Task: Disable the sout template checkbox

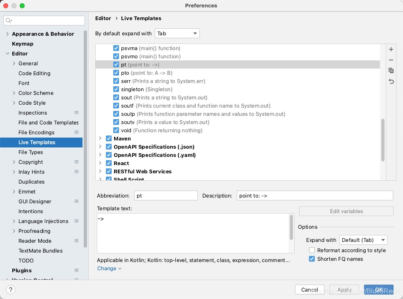Action: tap(116, 97)
